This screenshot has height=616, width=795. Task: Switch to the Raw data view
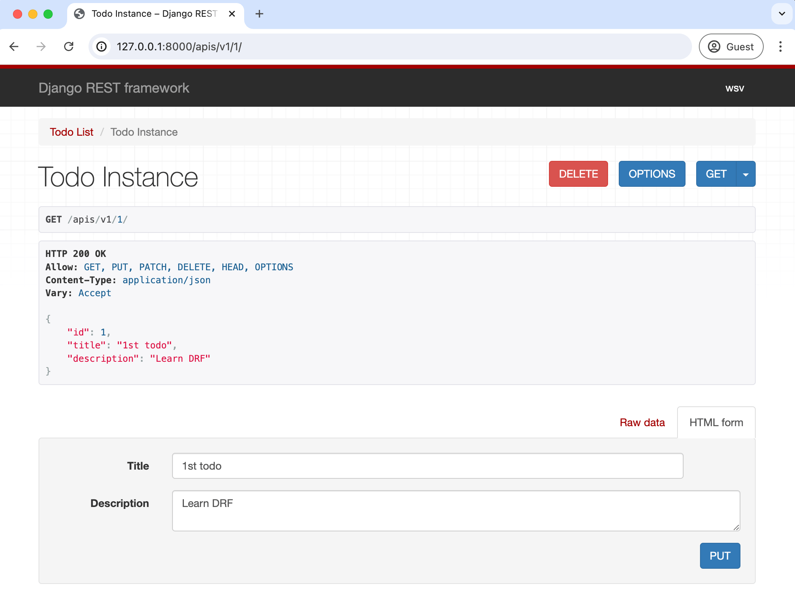tap(642, 422)
